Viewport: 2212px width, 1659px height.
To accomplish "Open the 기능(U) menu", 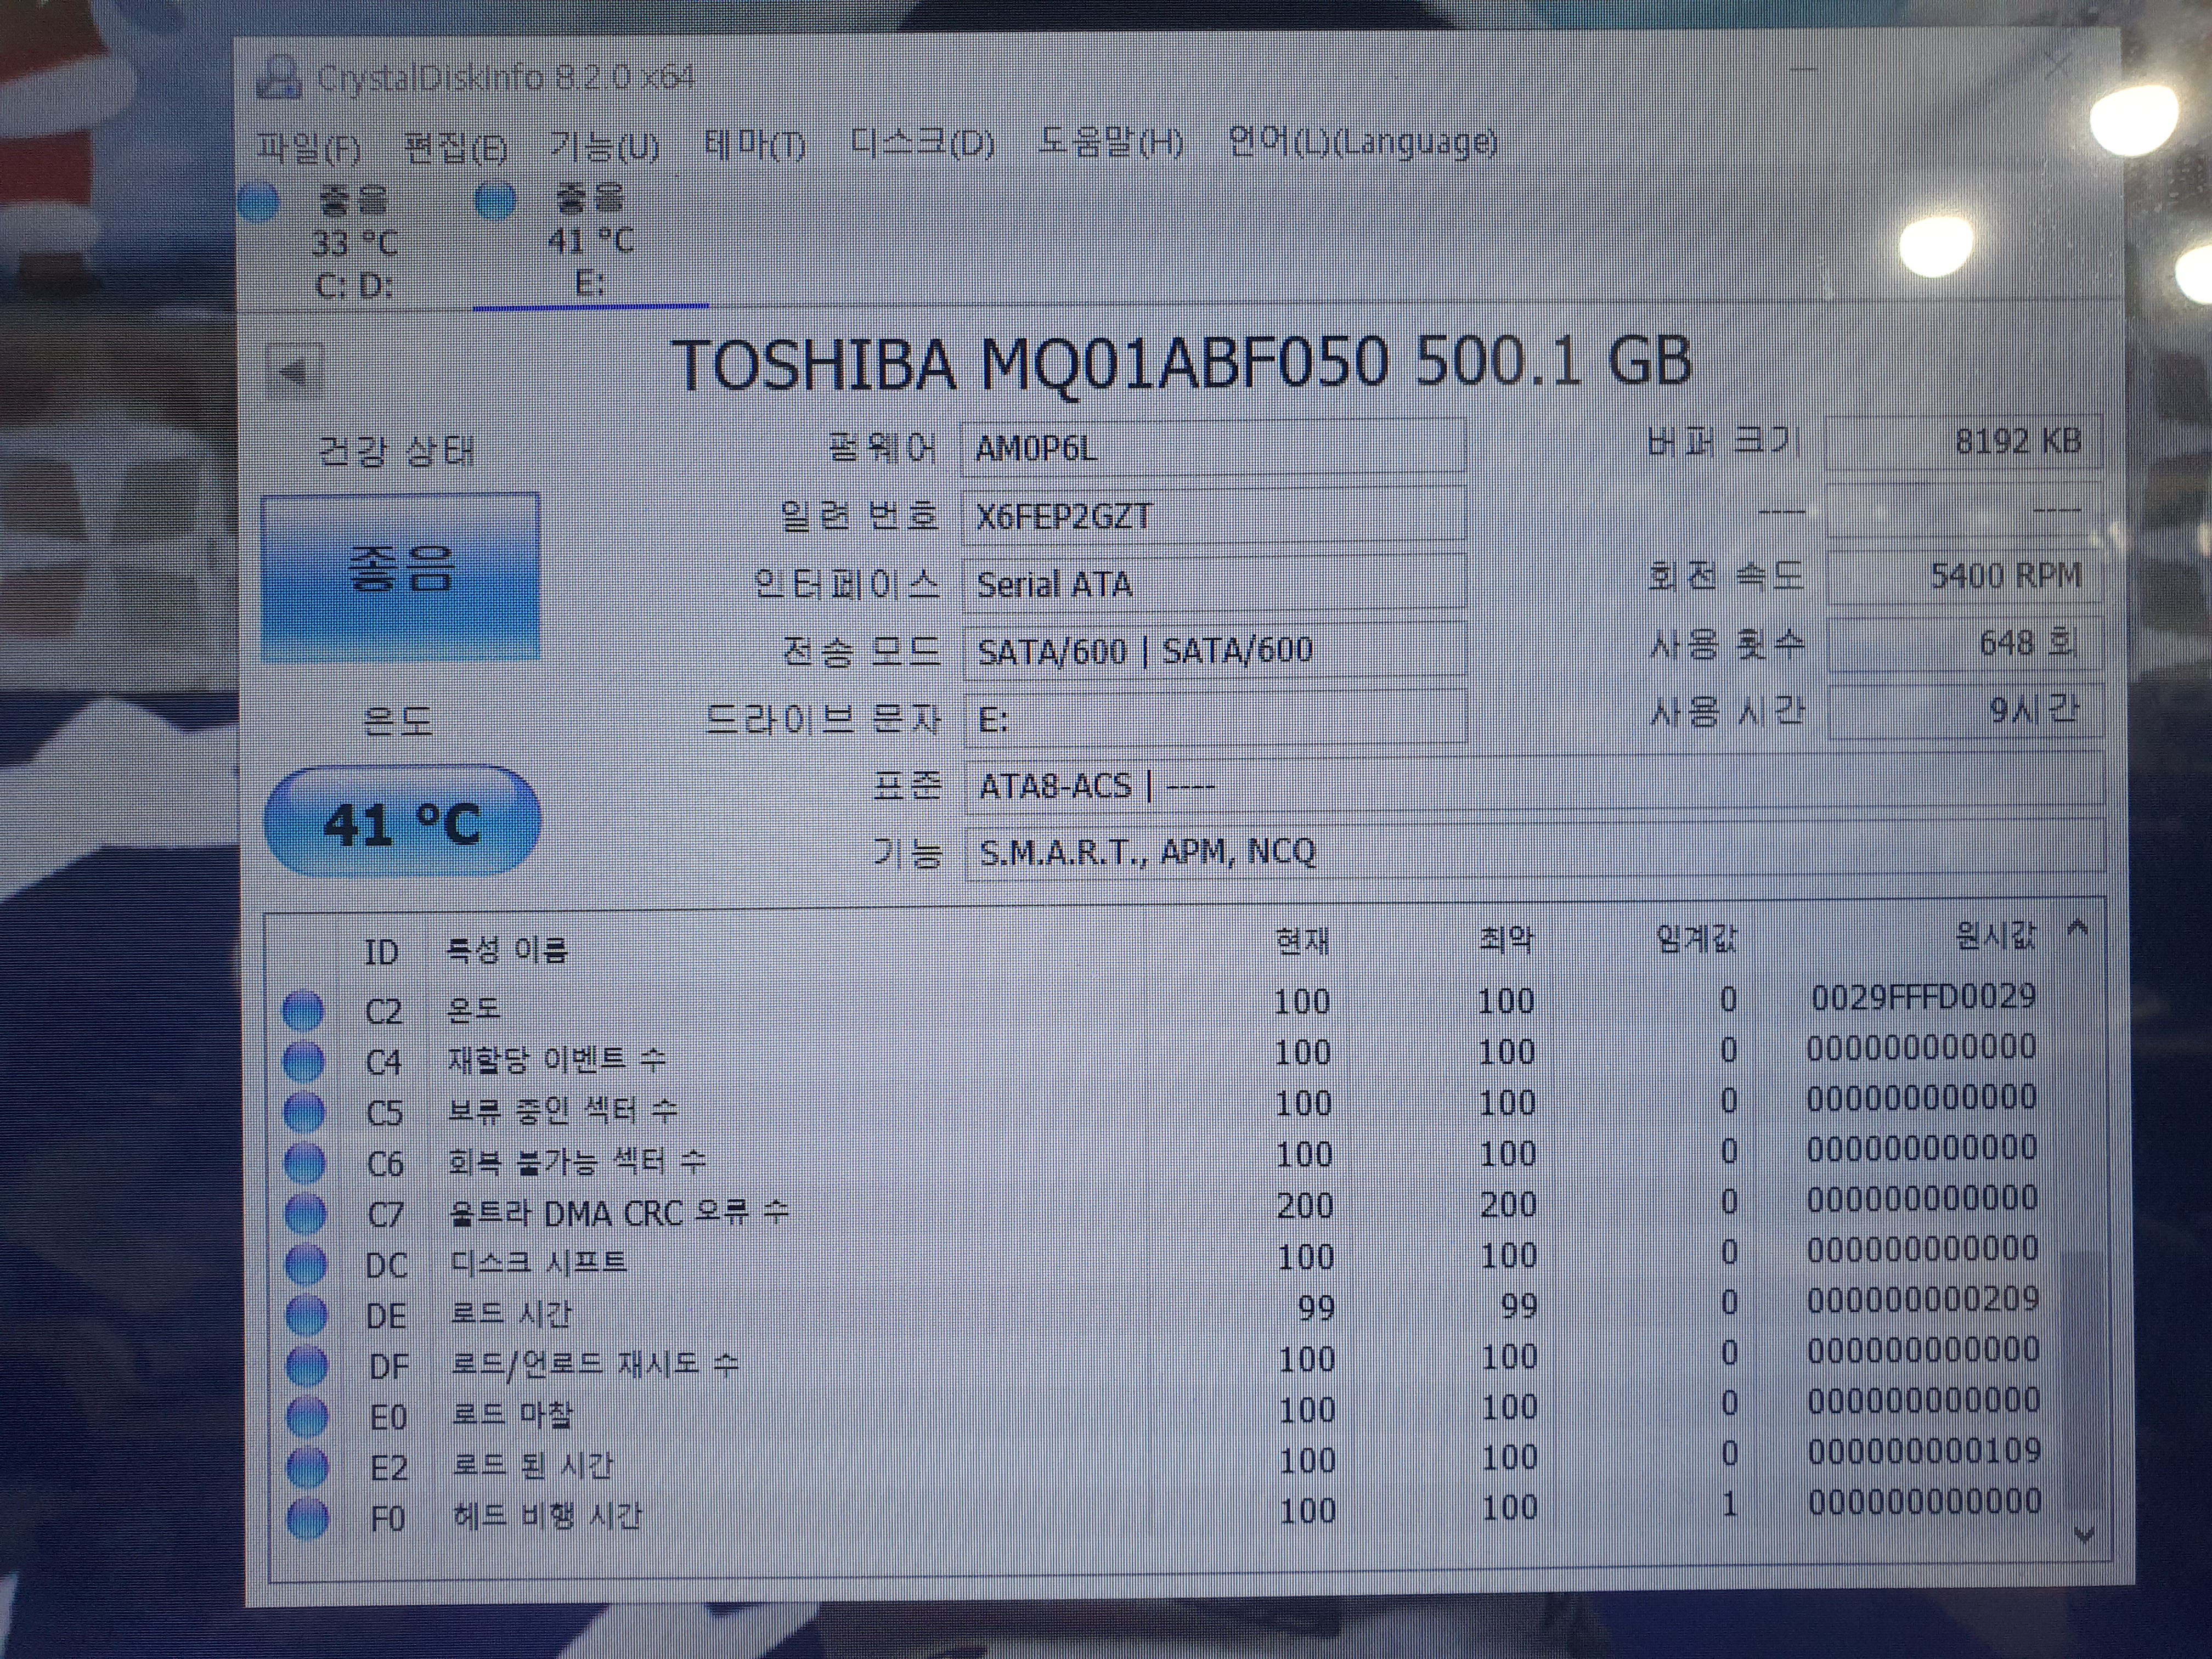I will click(x=604, y=146).
